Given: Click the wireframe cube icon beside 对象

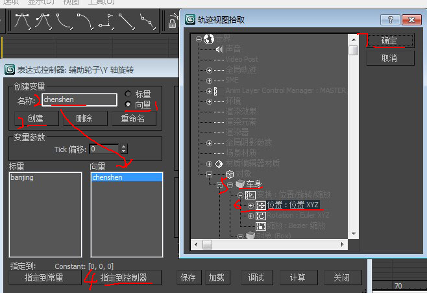Looking at the screenshot, I should [230, 174].
